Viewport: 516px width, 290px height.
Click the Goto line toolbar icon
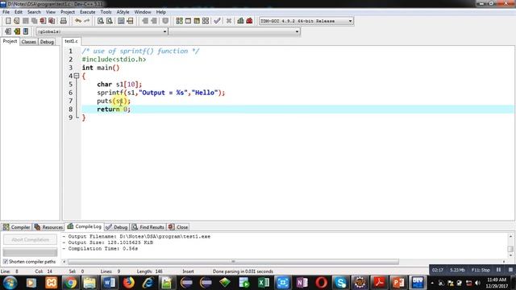tap(130, 21)
